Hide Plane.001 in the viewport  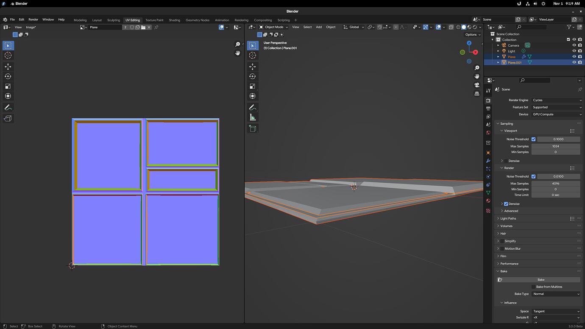(574, 62)
